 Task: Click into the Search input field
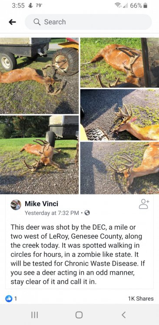click(88, 22)
